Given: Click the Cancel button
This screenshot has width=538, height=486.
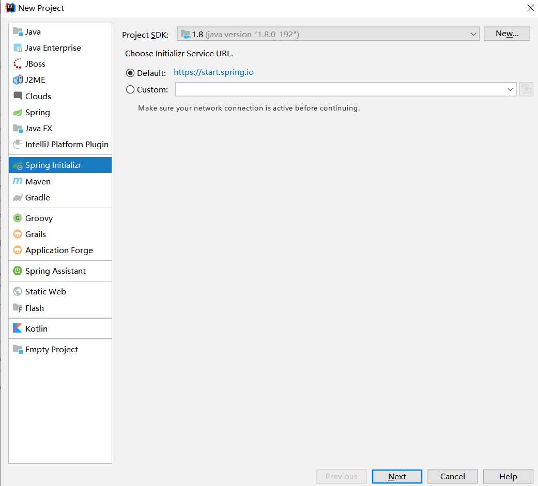Looking at the screenshot, I should click(453, 476).
